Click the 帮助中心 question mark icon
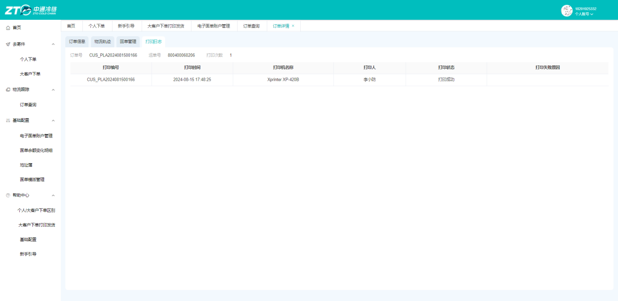This screenshot has height=301, width=618. point(8,196)
